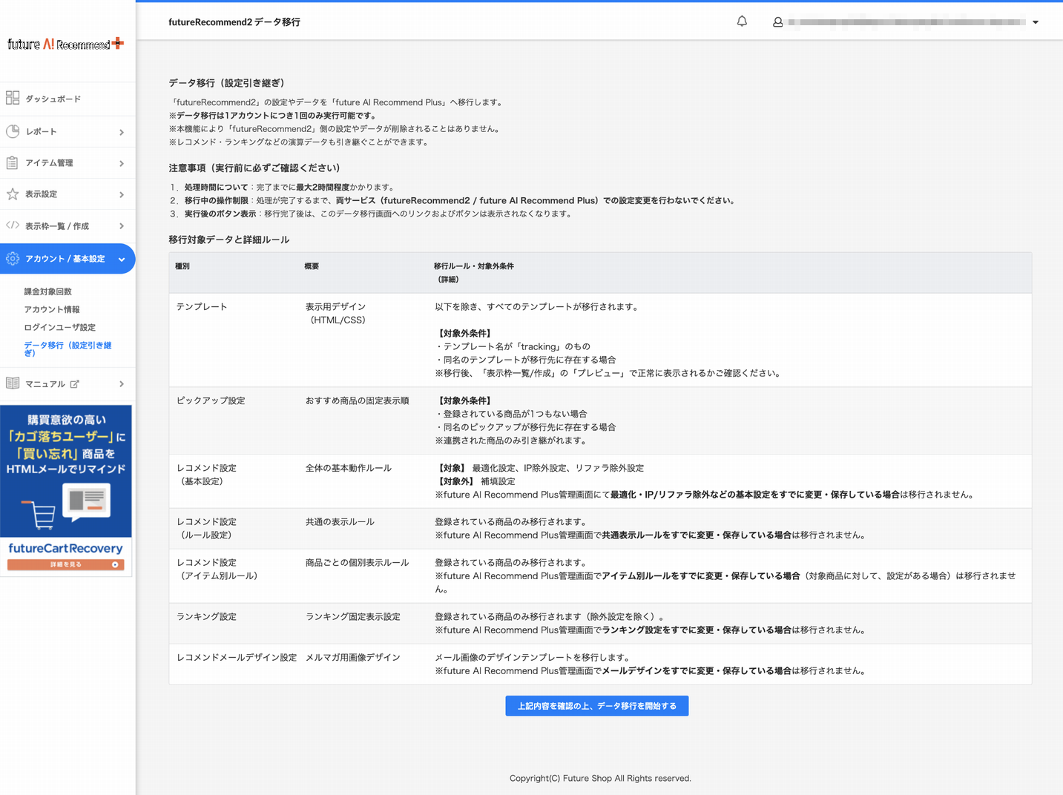Click the マニュアル book icon

(x=13, y=383)
